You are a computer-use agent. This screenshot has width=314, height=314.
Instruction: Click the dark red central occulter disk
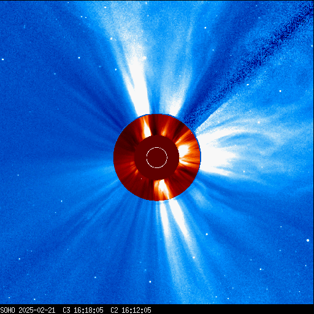[157, 158]
